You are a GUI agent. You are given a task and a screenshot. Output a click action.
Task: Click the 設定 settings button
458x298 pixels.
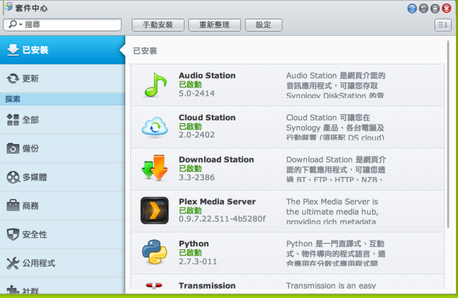263,25
